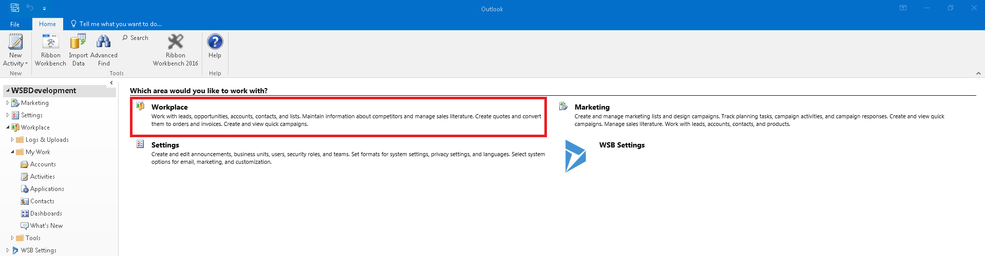Collapse the My Work folder

click(12, 152)
